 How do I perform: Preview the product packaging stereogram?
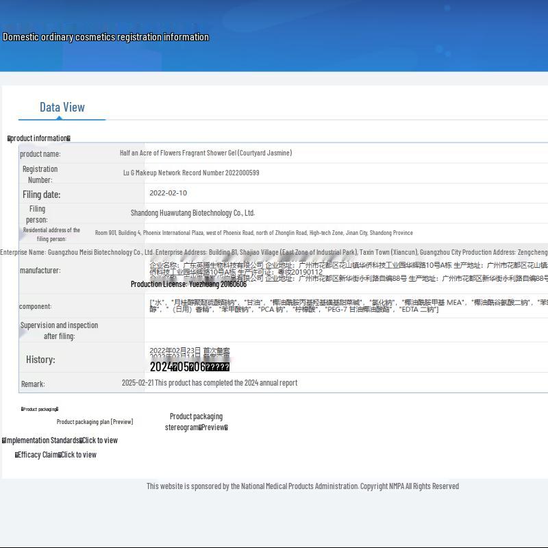click(197, 422)
